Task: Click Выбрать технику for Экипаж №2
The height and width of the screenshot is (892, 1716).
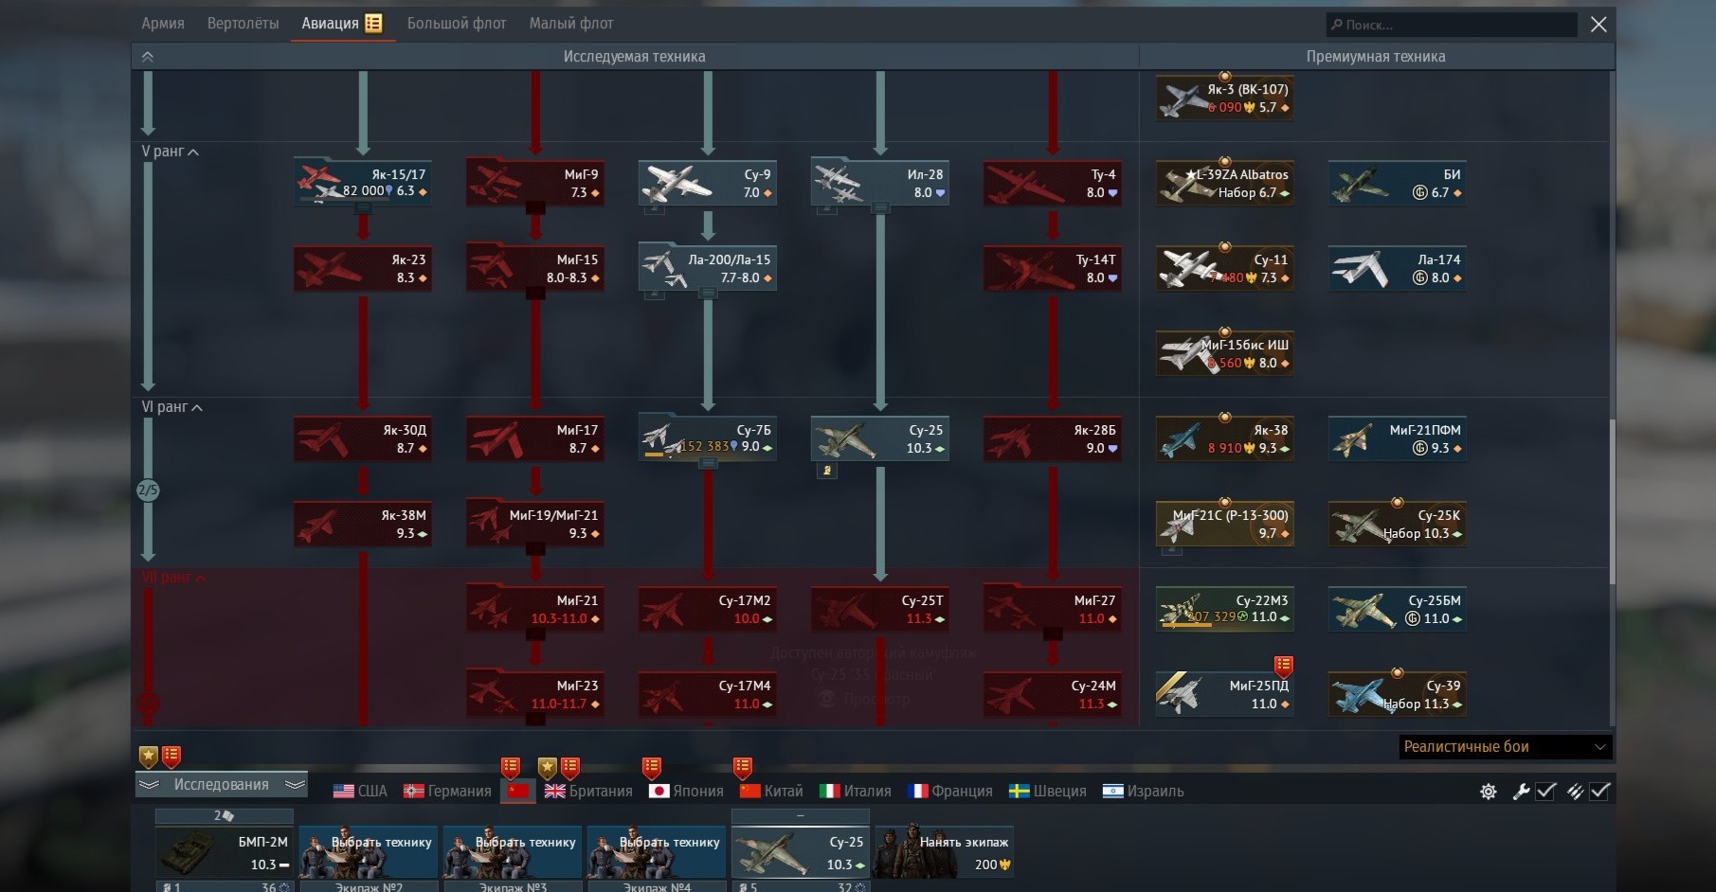Action: pos(369,852)
